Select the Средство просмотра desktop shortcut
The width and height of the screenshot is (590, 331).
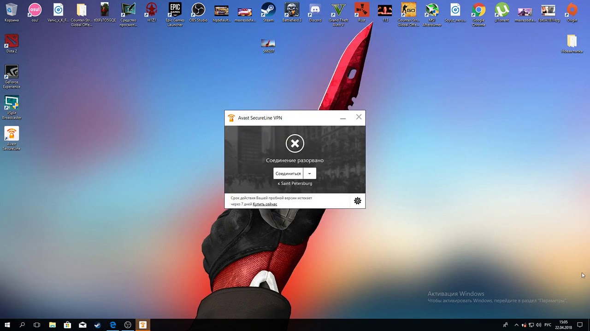(129, 15)
